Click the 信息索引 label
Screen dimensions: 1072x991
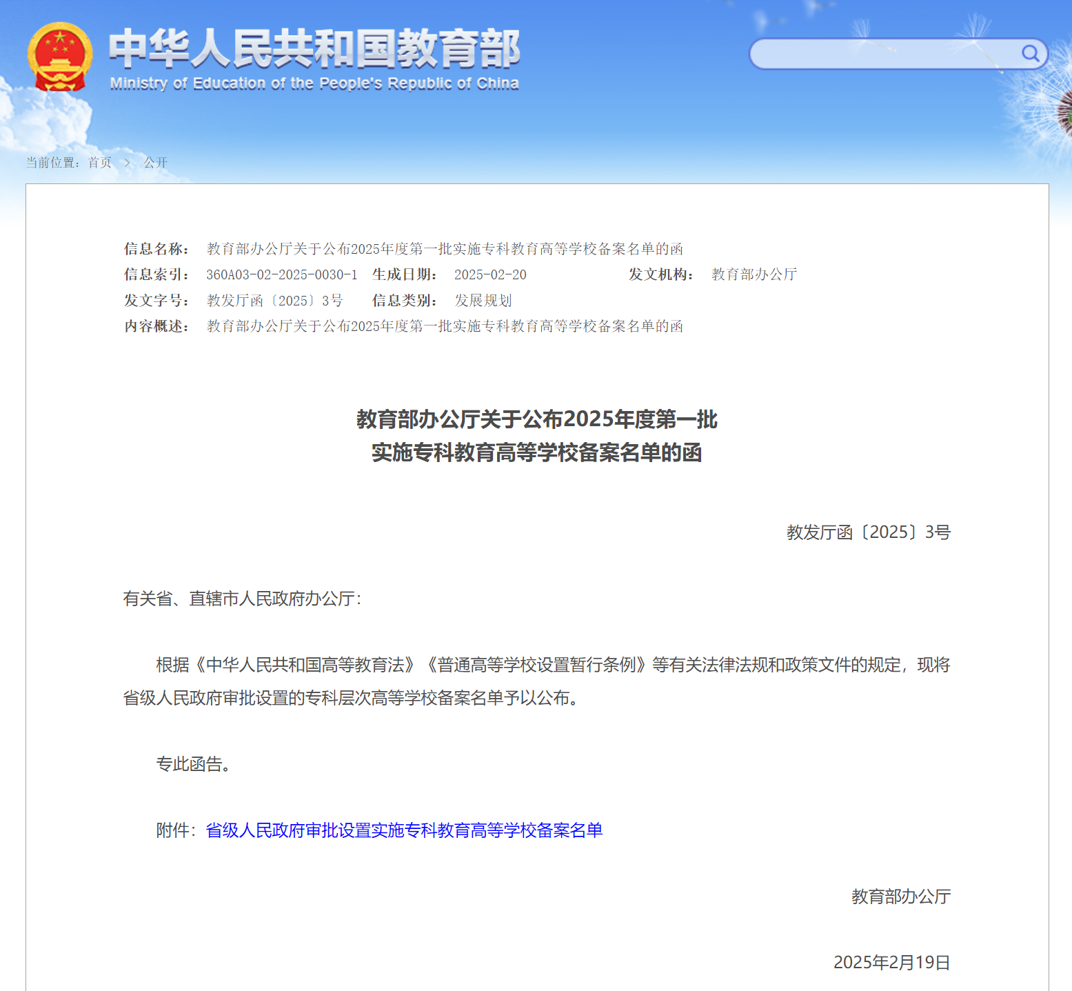pyautogui.click(x=157, y=274)
